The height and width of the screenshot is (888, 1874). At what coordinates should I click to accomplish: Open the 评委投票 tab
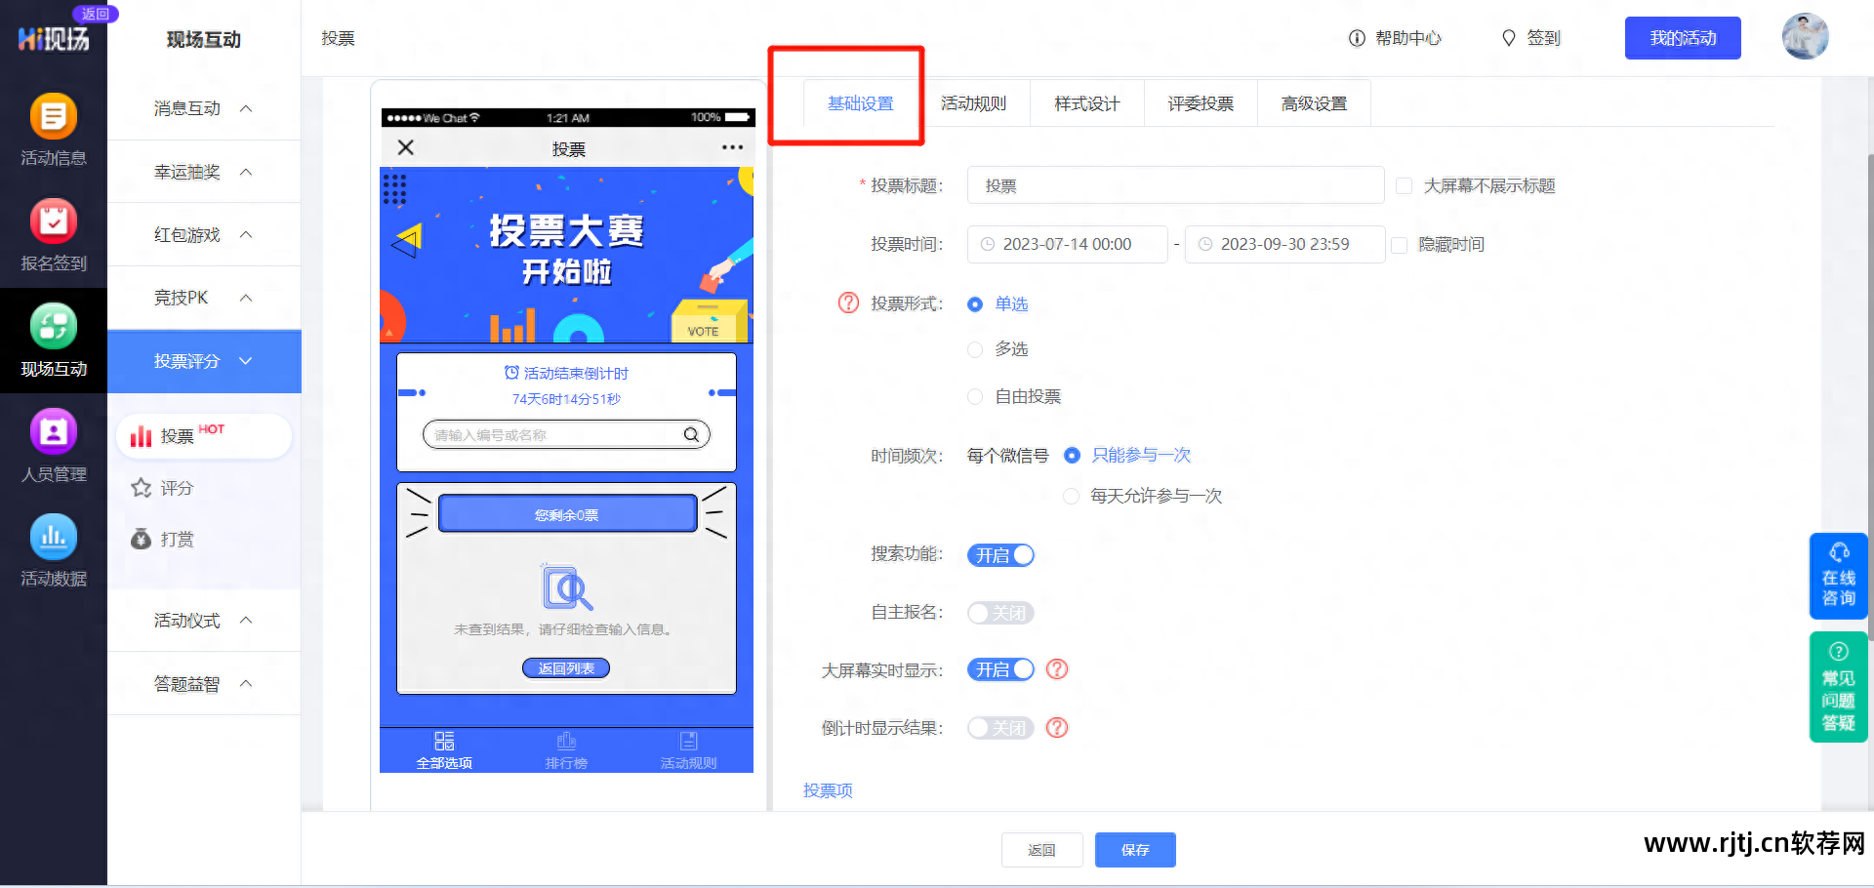click(x=1200, y=102)
